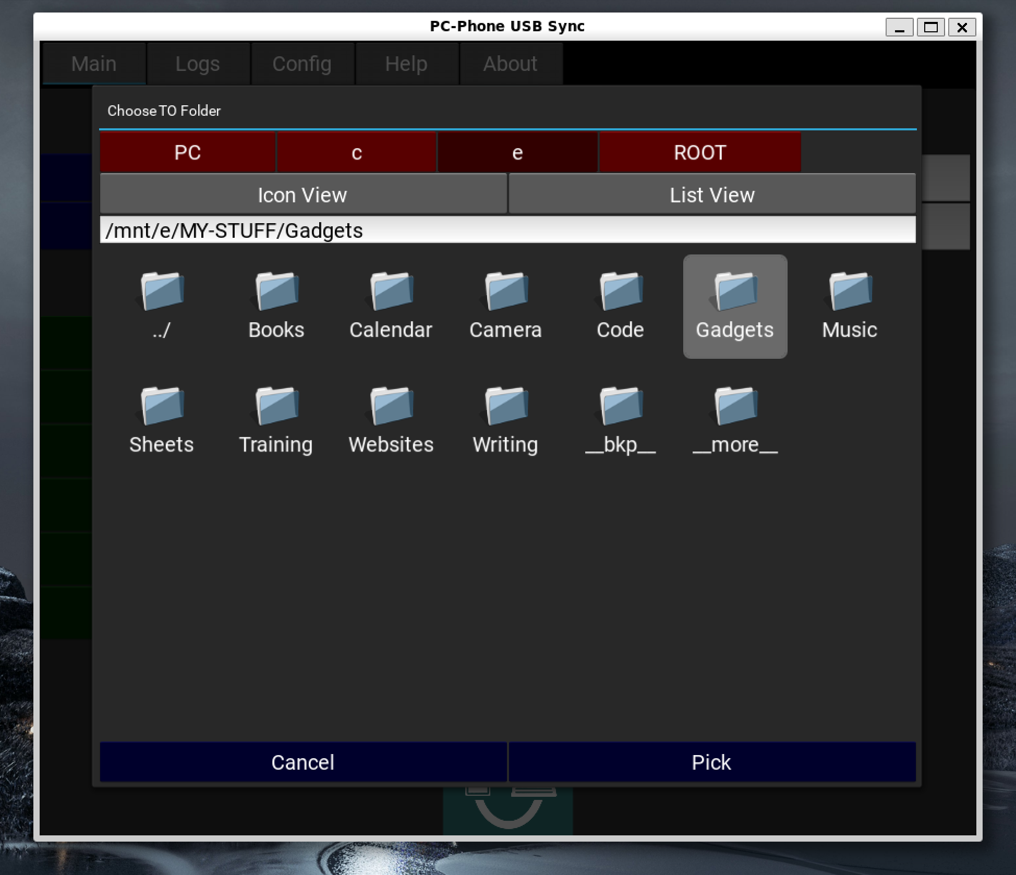Go up via the ../ parent folder

pos(162,306)
